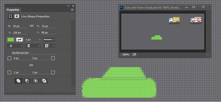Viewport: 221px width, 102px height.
Task: Open the stroke line cap dropdown
Action: click(x=33, y=46)
